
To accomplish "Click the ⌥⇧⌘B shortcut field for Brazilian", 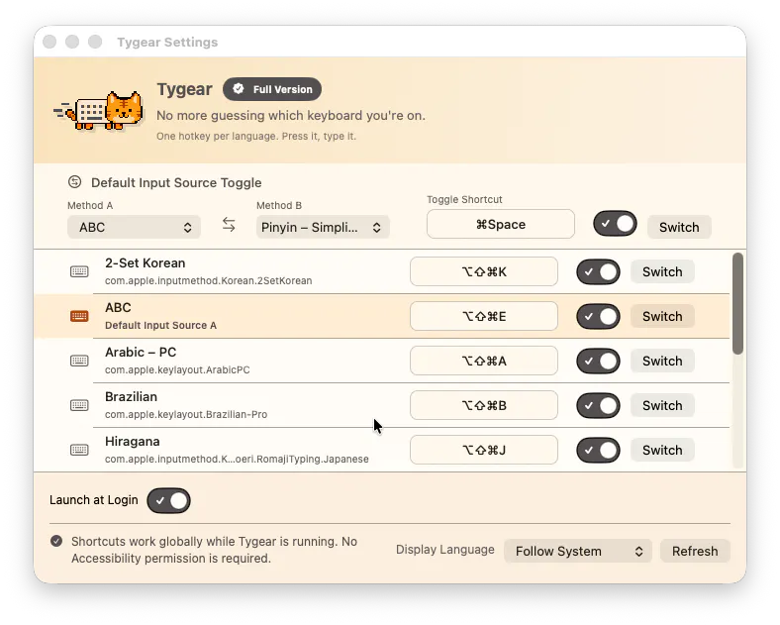I will [483, 405].
